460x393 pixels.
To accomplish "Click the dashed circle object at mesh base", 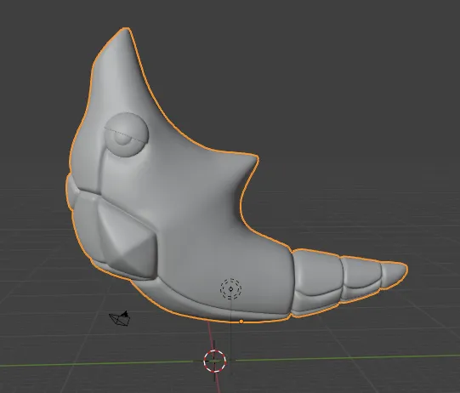I will click(231, 289).
